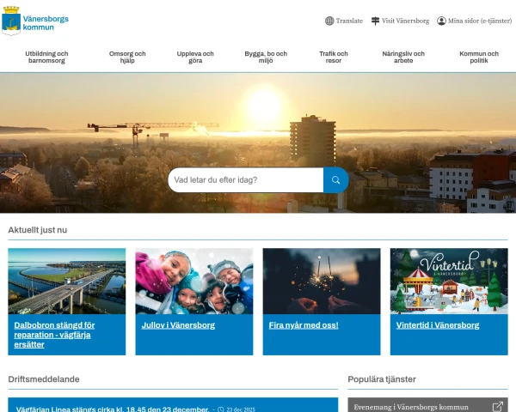The height and width of the screenshot is (412, 516).
Task: Click the Vintertid illustrated poster thumbnail
Action: click(449, 282)
